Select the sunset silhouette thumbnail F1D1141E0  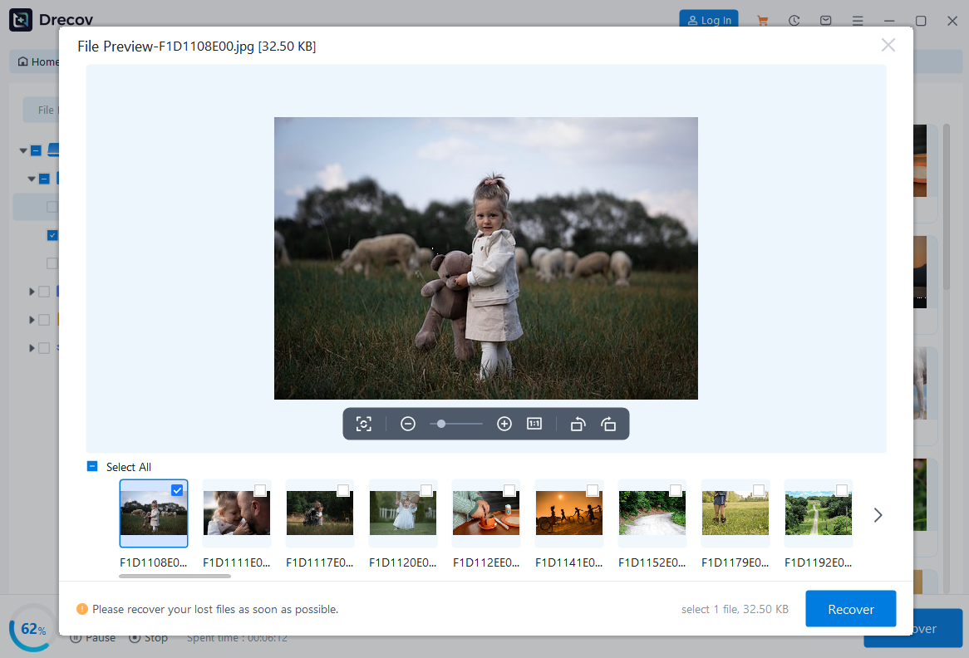[569, 513]
